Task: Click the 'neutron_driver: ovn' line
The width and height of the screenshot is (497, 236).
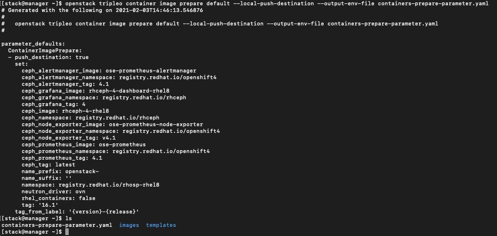Action: click(54, 192)
